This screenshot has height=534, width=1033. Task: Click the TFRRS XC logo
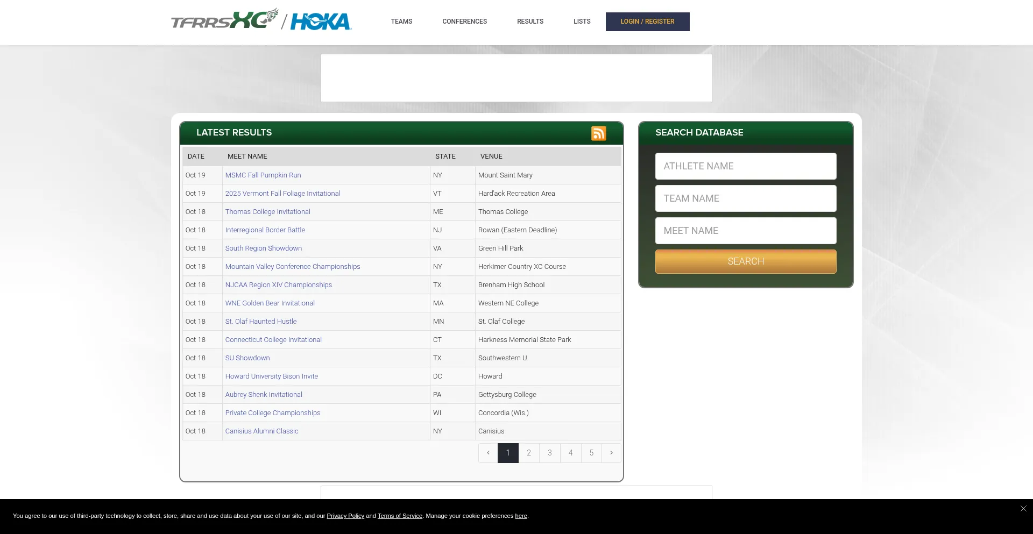pos(224,20)
